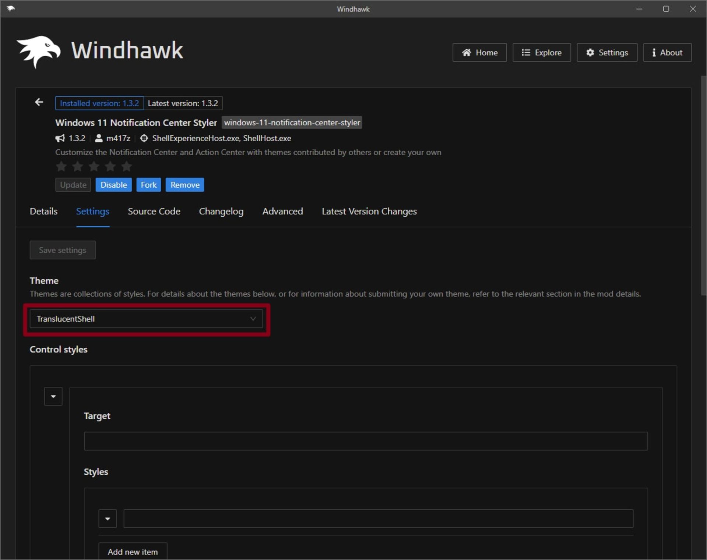Disable the Notification Center Styler mod

113,185
